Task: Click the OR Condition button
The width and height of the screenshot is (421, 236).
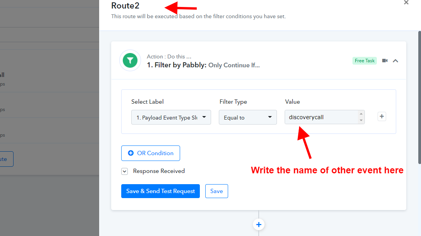Action: 151,153
